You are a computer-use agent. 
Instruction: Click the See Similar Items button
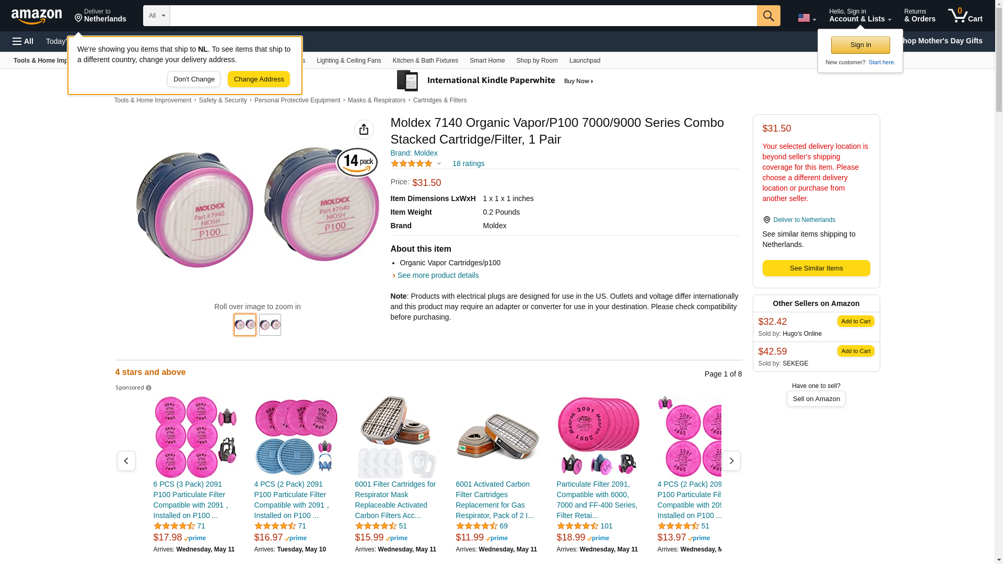(816, 268)
